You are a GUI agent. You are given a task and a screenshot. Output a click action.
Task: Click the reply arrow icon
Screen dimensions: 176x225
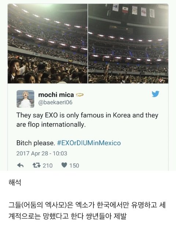coord(20,165)
